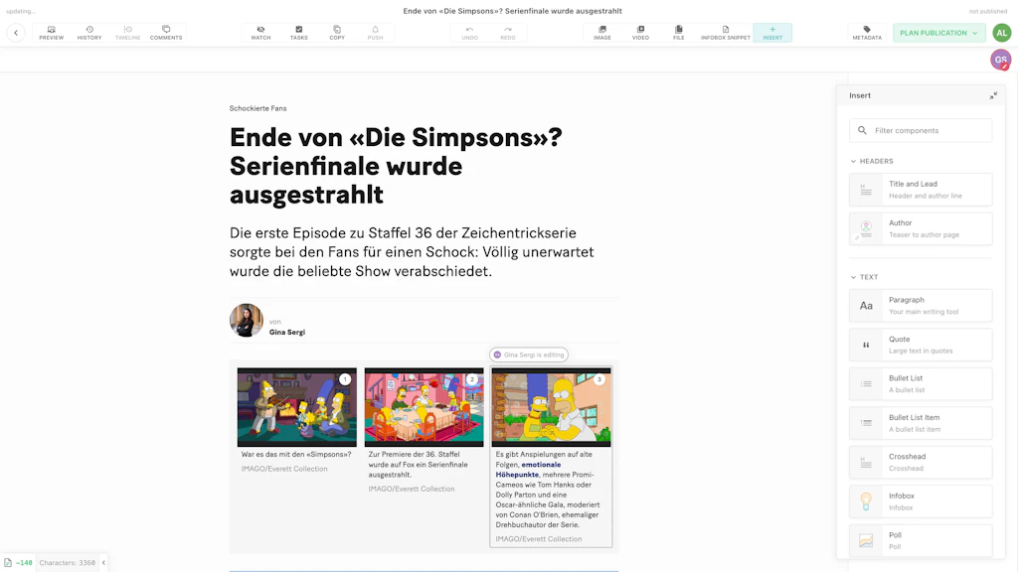Click the Characters count in status bar
The width and height of the screenshot is (1018, 572).
(x=67, y=563)
